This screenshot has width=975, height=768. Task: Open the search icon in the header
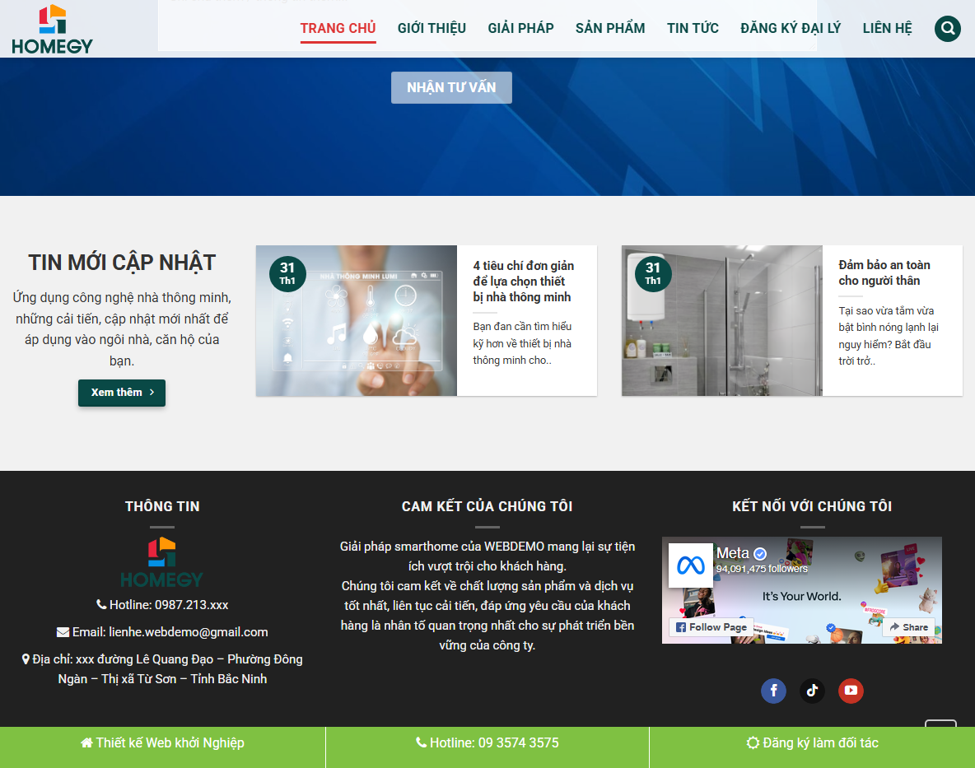click(947, 28)
